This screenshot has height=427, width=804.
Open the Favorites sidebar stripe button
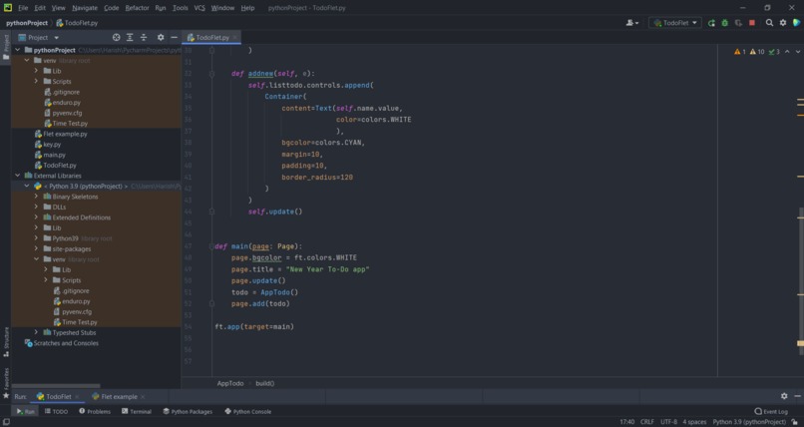pos(6,382)
